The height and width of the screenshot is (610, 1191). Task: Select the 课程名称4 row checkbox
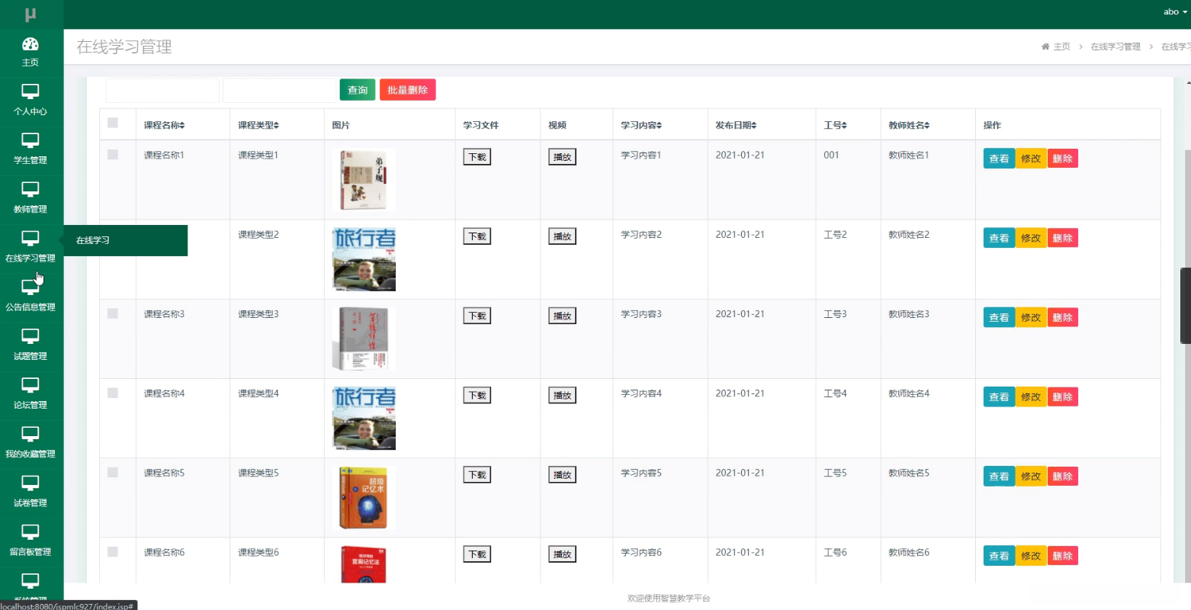113,393
